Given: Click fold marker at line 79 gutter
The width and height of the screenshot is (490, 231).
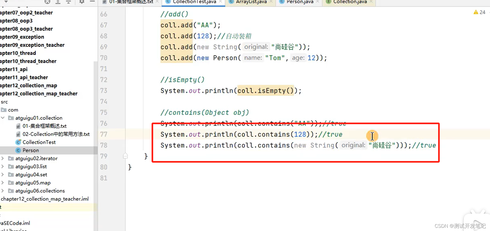Looking at the screenshot, I should coord(125,156).
